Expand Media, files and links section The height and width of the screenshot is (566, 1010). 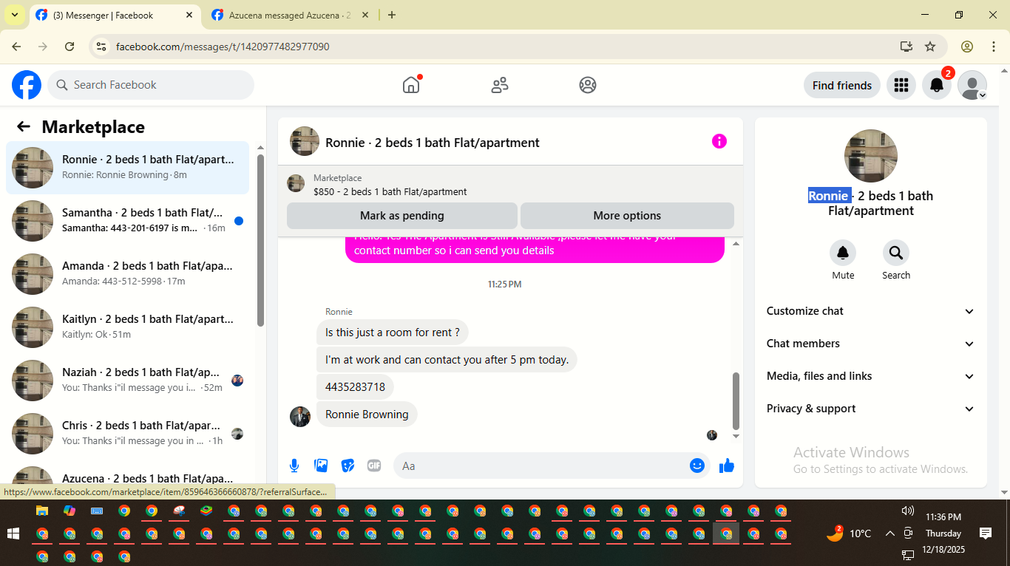pos(871,376)
